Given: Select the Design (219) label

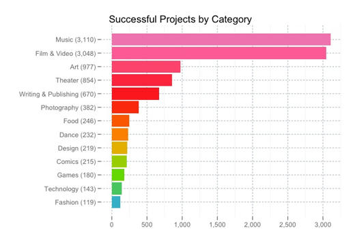Looking at the screenshot, I should (x=77, y=148).
